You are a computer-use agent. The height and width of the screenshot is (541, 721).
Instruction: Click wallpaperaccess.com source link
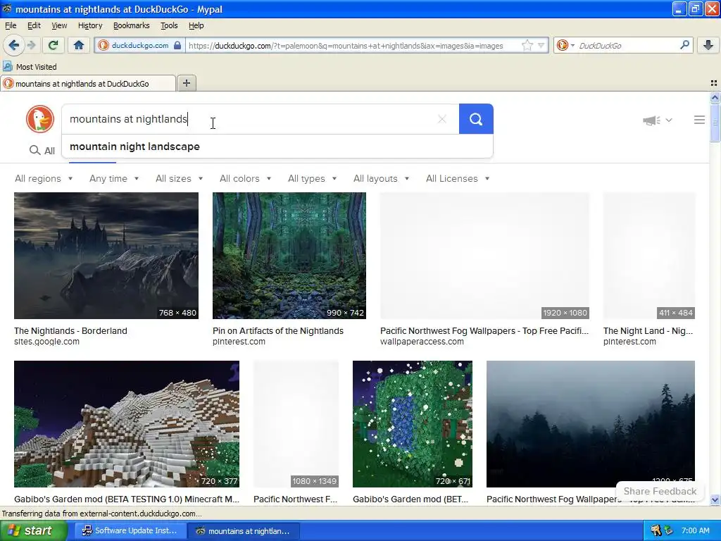[422, 342]
